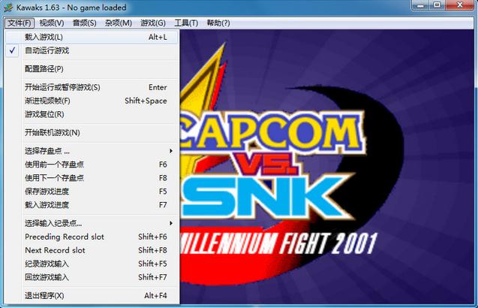
Task: Select 保存游戏进度 to save state
Action: pos(92,191)
